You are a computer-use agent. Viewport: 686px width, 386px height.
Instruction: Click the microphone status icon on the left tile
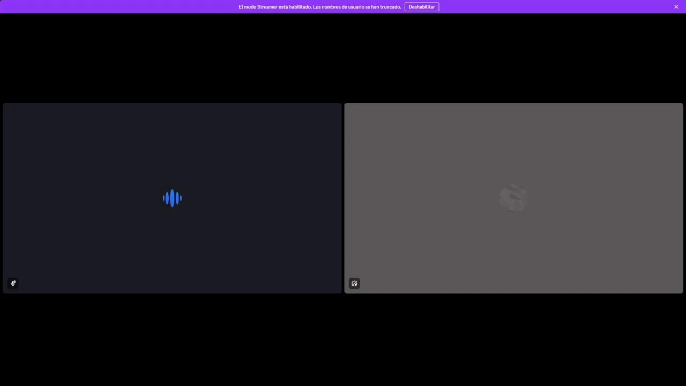pyautogui.click(x=13, y=283)
